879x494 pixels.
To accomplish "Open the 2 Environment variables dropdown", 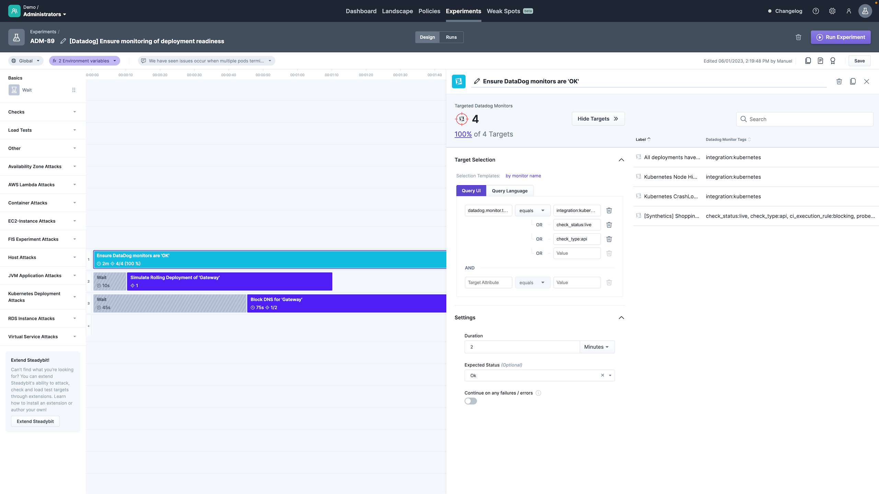I will (x=84, y=61).
